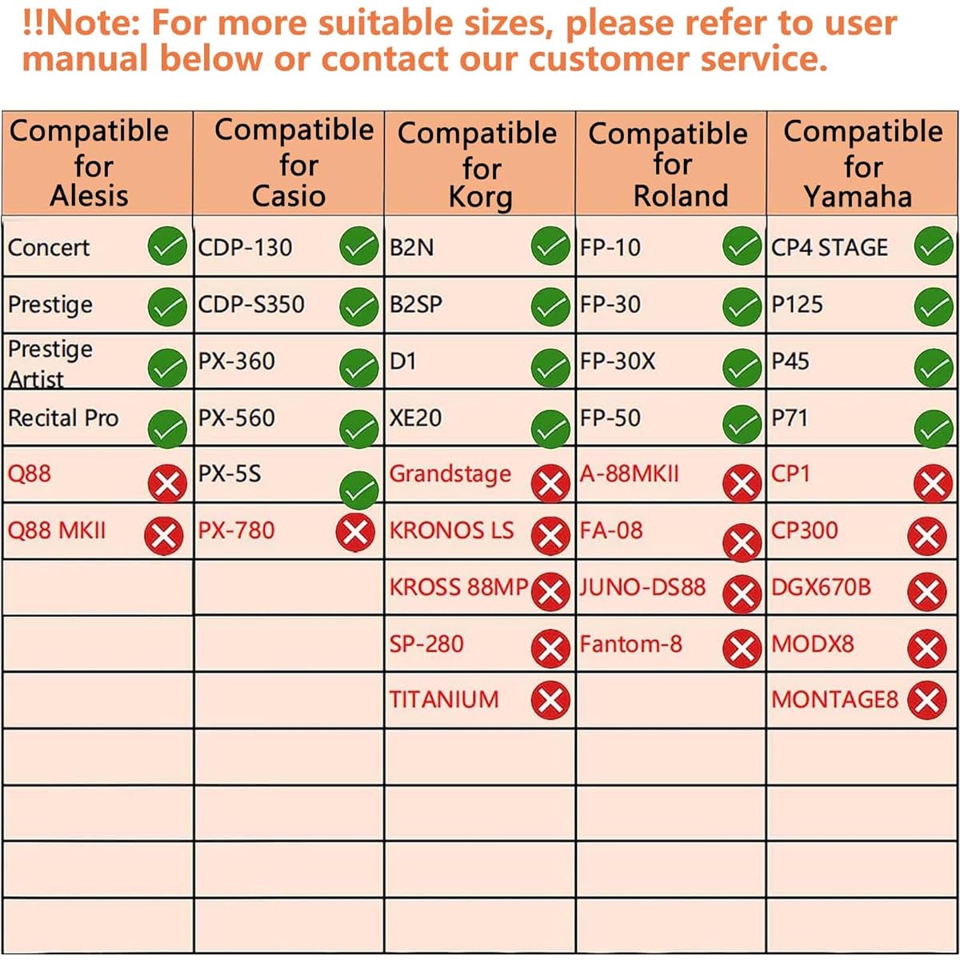Click the red X icon for Fantom-8
The height and width of the screenshot is (960, 960).
click(x=742, y=649)
